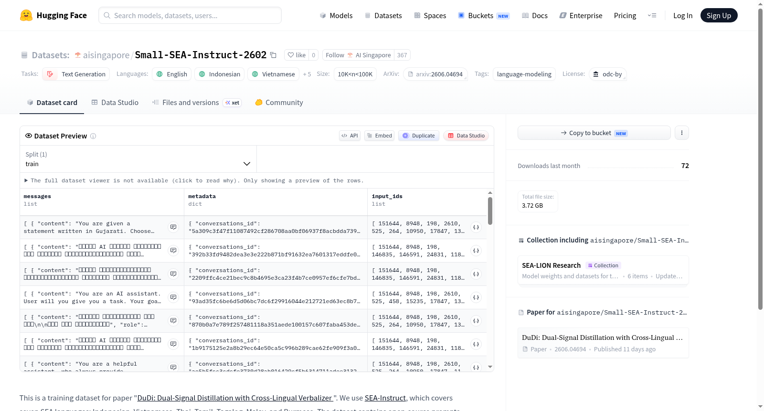This screenshot has width=764, height=411.
Task: Open the arxiv:2606.04694 tag
Action: [x=435, y=74]
